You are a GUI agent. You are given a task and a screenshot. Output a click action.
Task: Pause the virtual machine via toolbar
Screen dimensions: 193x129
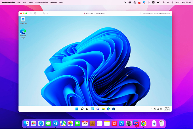coord(31,13)
